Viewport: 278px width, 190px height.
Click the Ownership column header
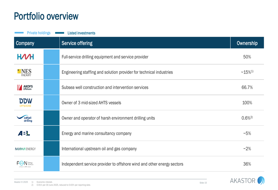[247, 43]
